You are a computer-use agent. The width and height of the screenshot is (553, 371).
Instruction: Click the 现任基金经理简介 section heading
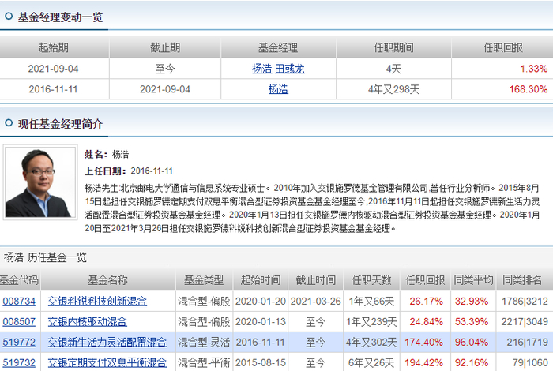60,124
